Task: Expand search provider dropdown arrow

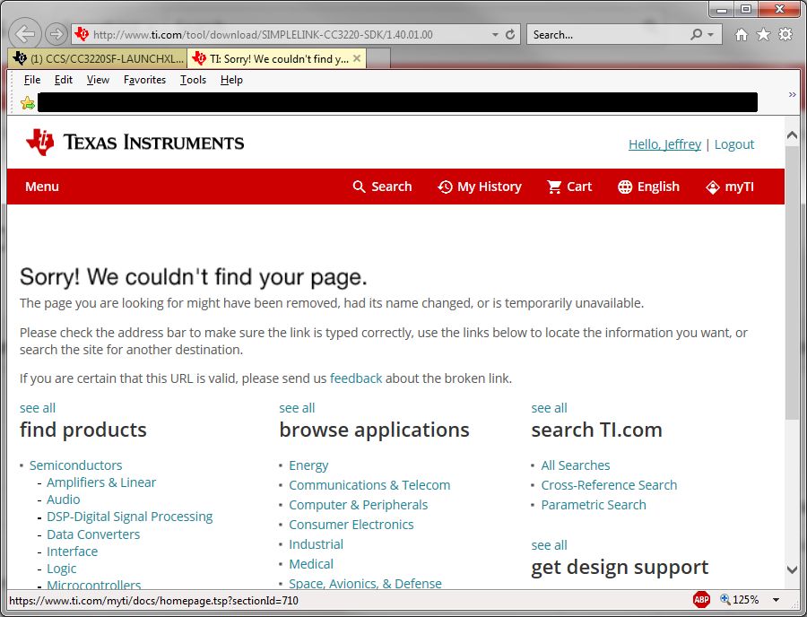Action: point(711,34)
